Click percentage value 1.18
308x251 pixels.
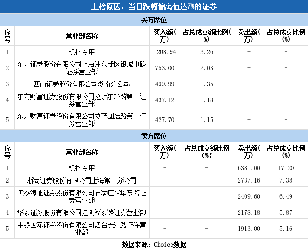pos(207,100)
